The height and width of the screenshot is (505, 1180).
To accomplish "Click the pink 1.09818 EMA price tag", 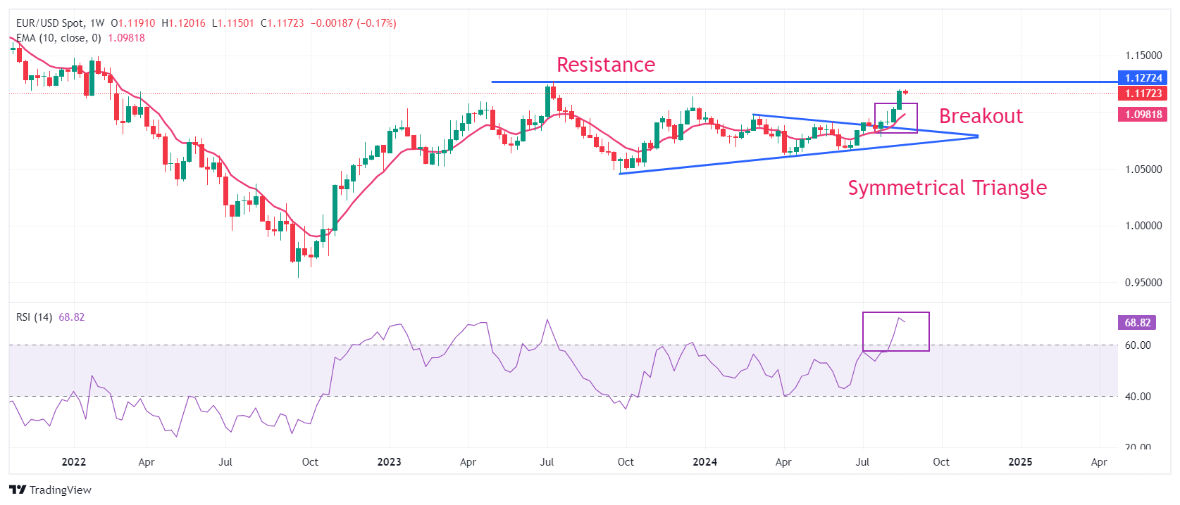I will tap(1143, 115).
